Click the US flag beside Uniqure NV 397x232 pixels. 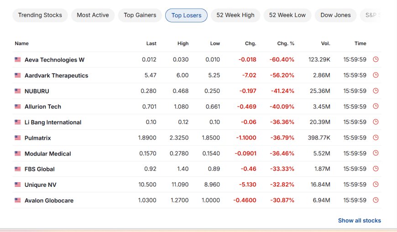click(18, 185)
